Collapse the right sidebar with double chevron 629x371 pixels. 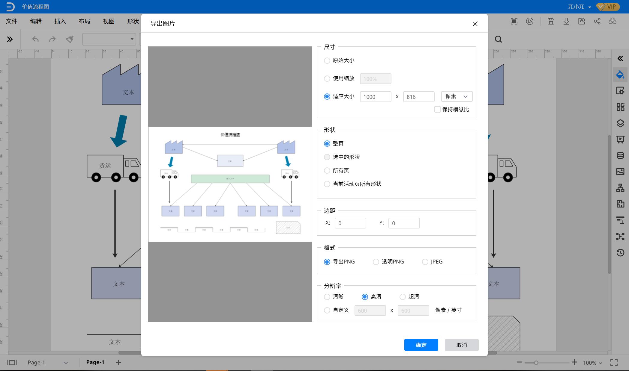tap(621, 58)
